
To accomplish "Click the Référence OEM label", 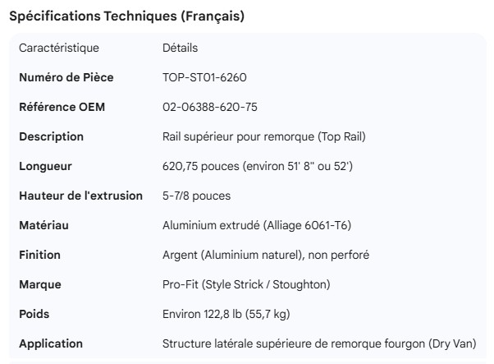I will (x=62, y=108).
